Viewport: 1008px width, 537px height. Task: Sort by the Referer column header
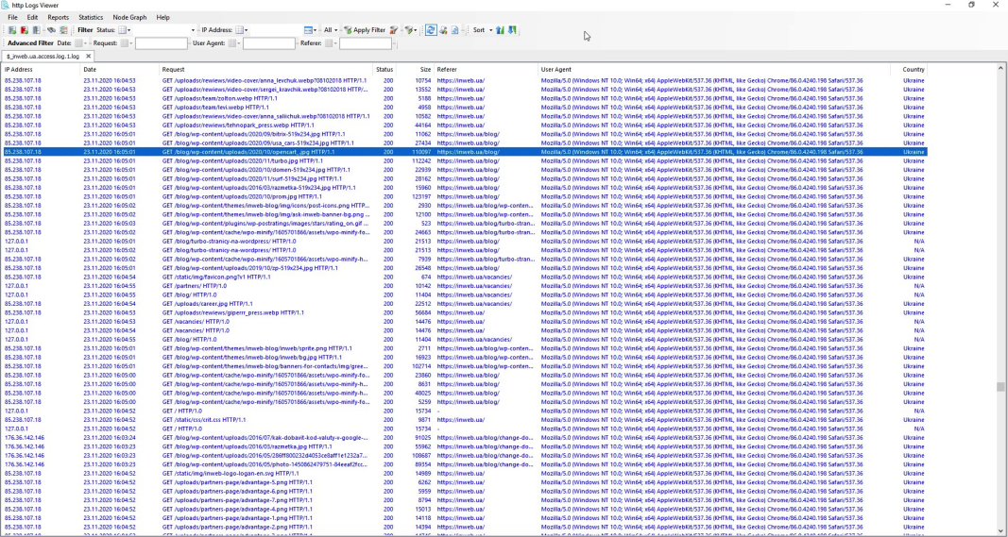pos(487,70)
